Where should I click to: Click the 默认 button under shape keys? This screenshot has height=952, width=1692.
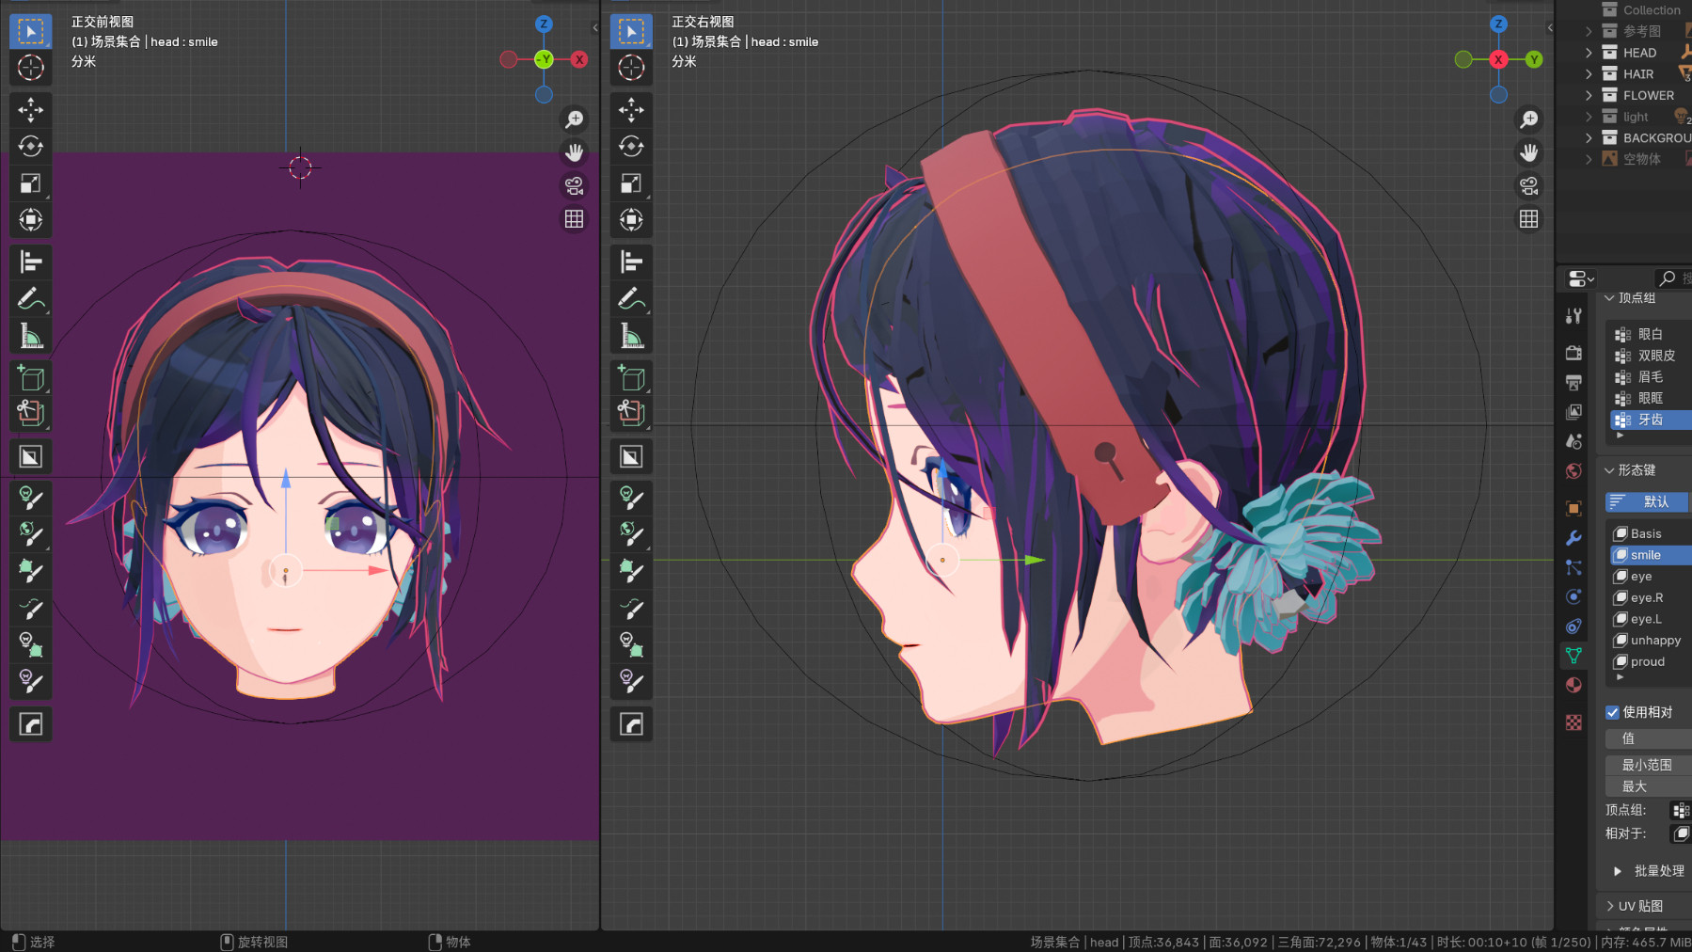[x=1647, y=501]
